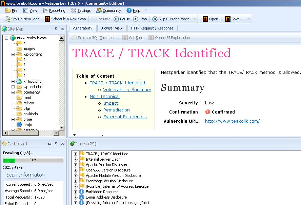Select OpenSSL Version Disclosure issue
The width and height of the screenshot is (301, 205).
click(108, 170)
